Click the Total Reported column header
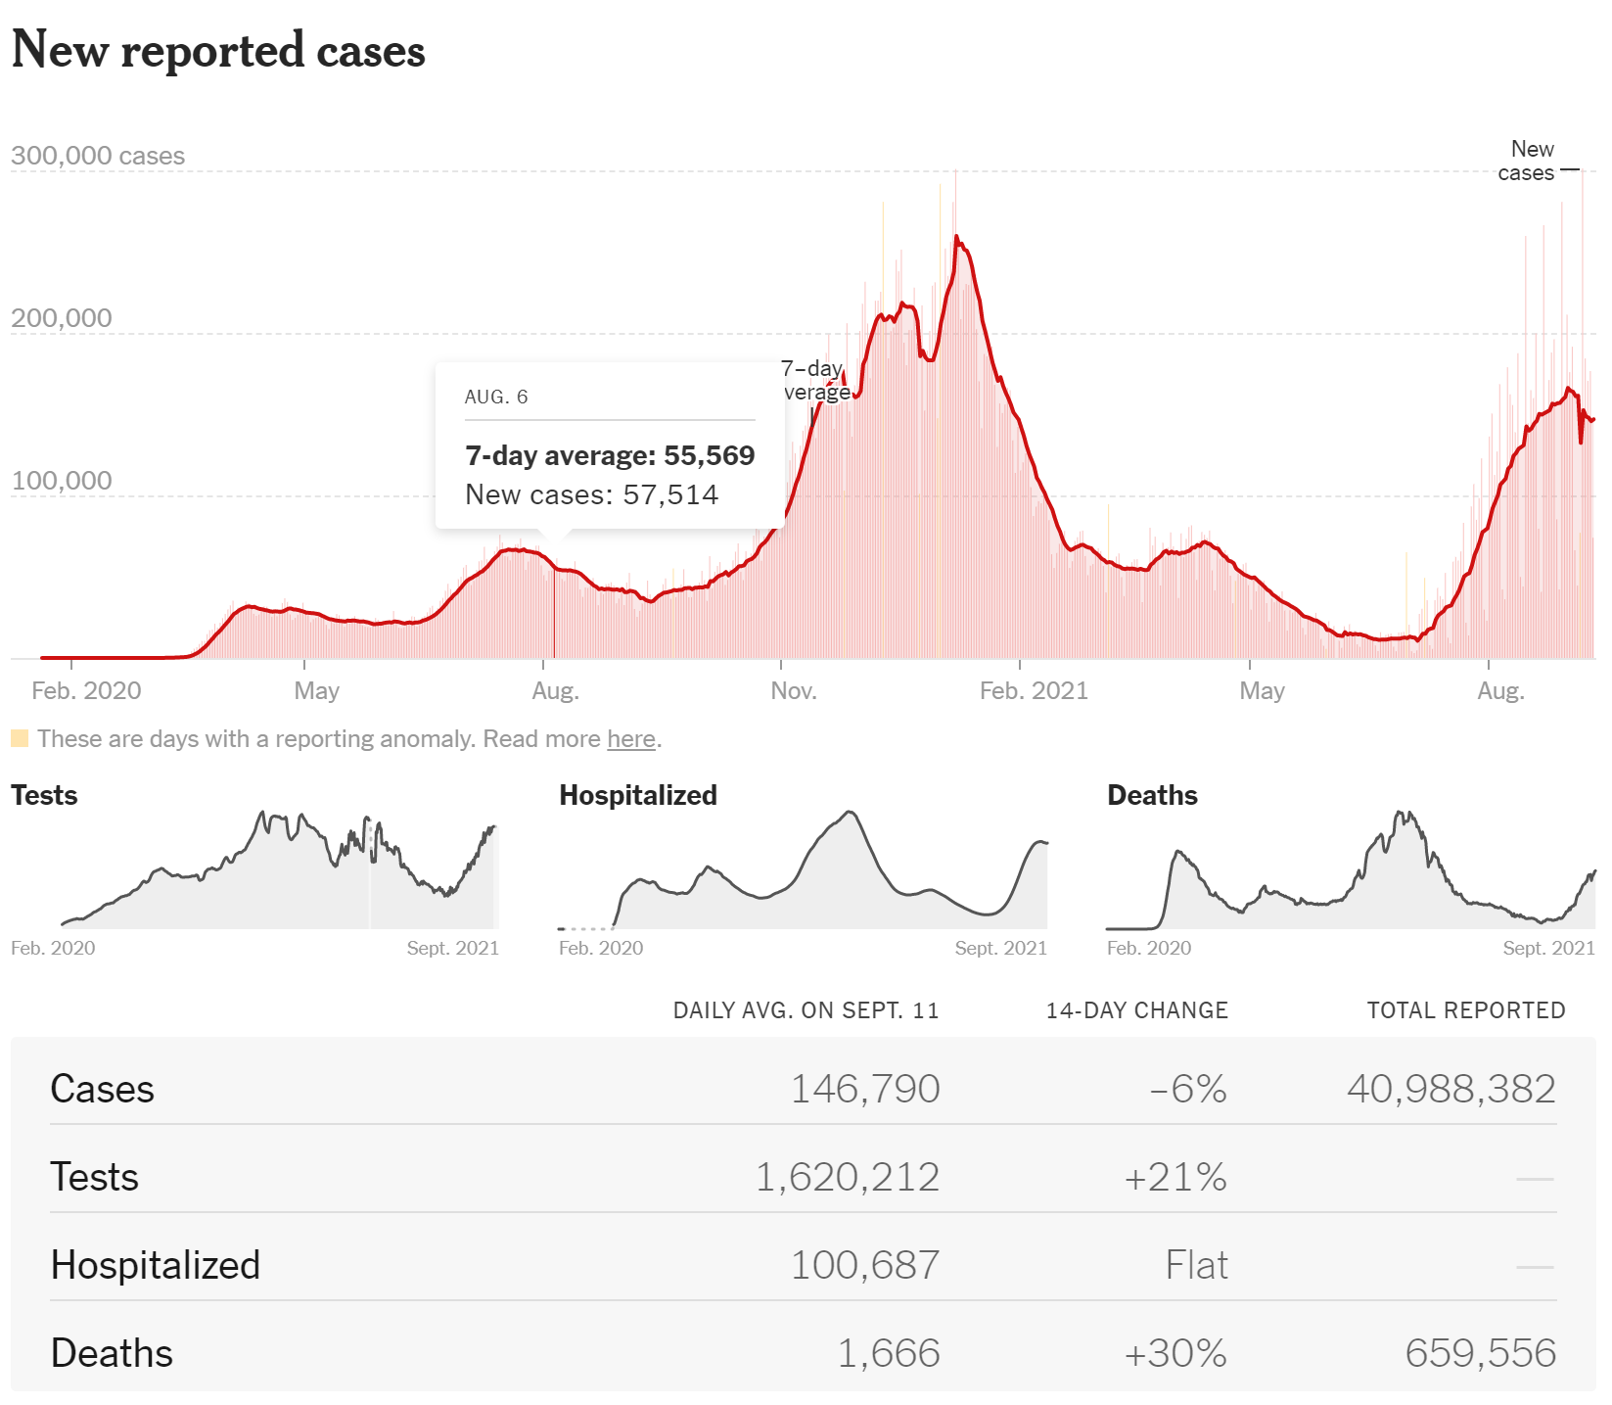 click(x=1466, y=1010)
